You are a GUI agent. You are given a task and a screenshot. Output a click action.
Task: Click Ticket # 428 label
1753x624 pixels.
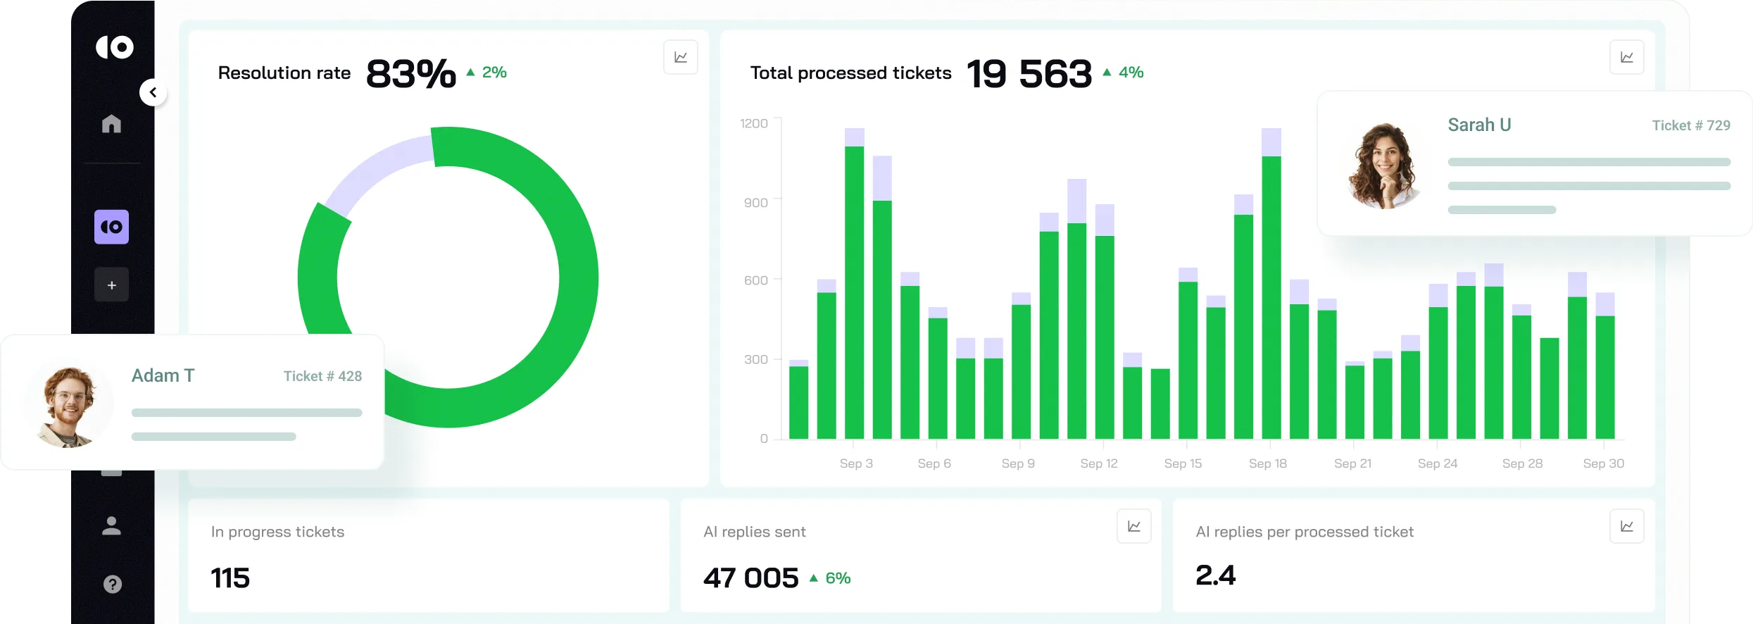tap(322, 376)
